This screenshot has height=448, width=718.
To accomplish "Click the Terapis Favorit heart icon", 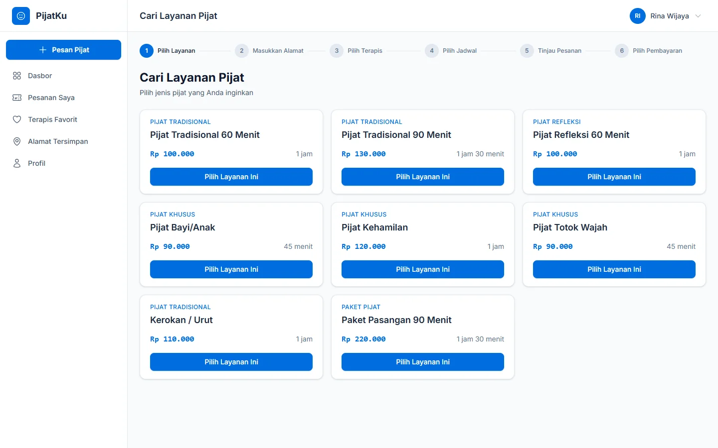I will (17, 119).
